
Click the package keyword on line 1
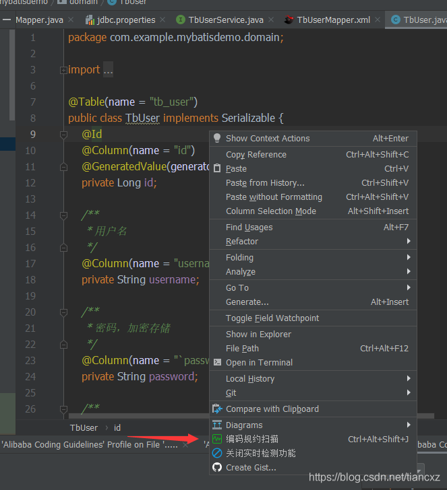[88, 38]
